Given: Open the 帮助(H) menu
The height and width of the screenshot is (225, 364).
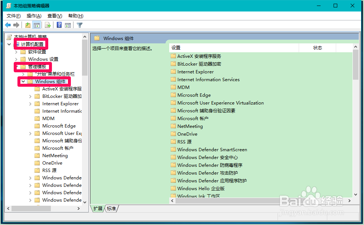Looking at the screenshot, I should (x=76, y=16).
